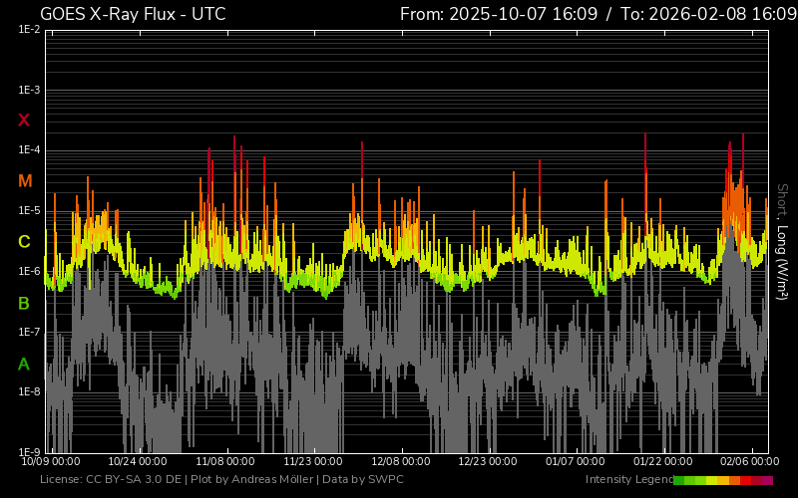This screenshot has width=798, height=498.
Task: Select the 10/24 00:00 time axis label
Action: pyautogui.click(x=138, y=461)
